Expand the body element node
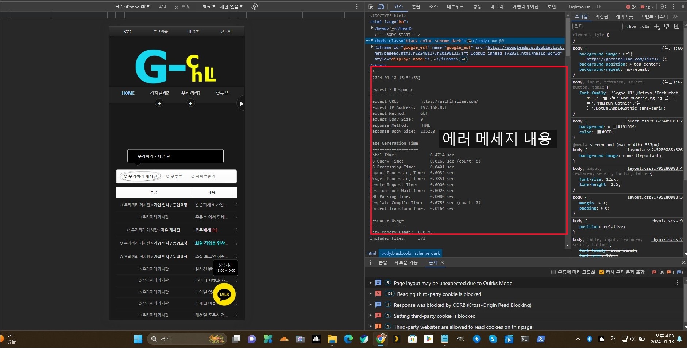687x348 pixels. click(372, 40)
